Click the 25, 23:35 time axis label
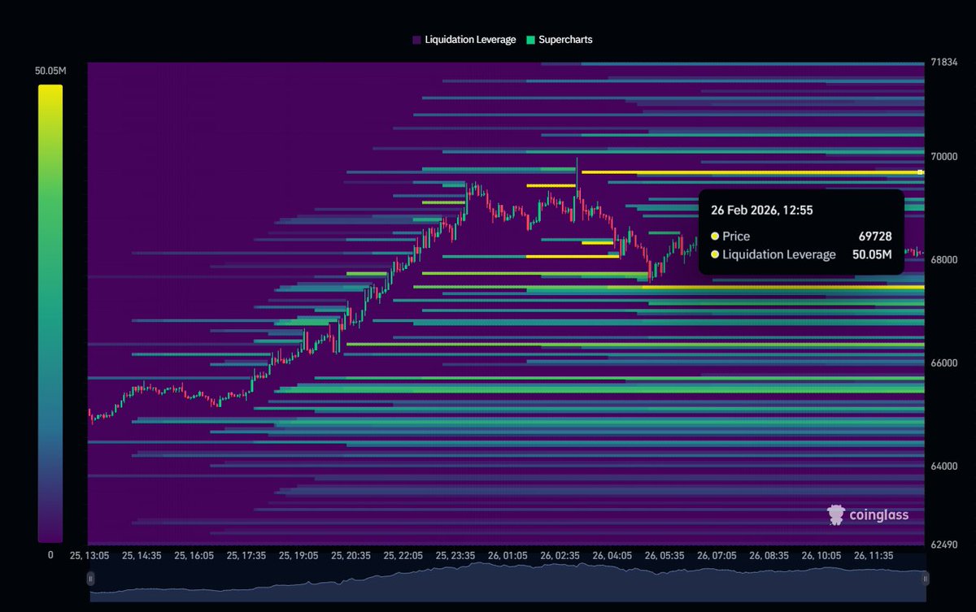 click(x=455, y=556)
